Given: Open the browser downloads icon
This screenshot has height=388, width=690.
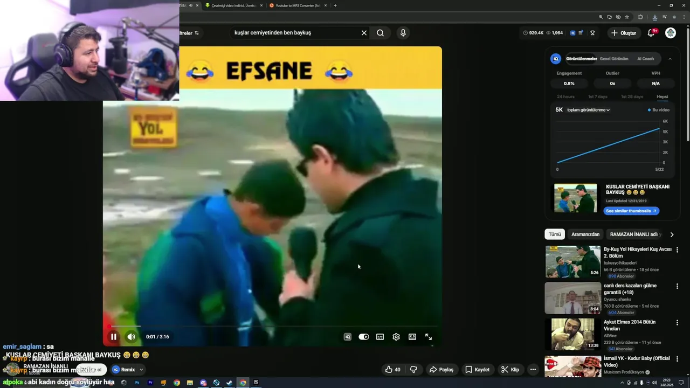Looking at the screenshot, I should tap(654, 17).
